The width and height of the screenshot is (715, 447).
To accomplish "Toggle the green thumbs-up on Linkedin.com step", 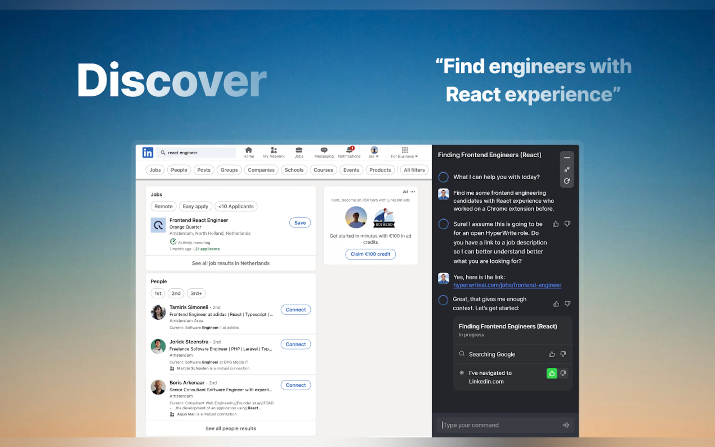I will [551, 373].
